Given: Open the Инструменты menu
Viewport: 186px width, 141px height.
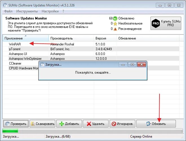Looking at the screenshot, I should pyautogui.click(x=27, y=11).
